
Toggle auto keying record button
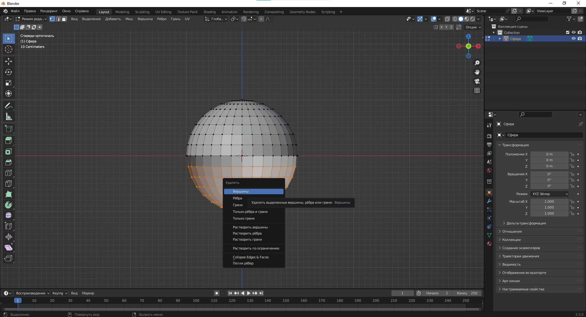pyautogui.click(x=217, y=293)
